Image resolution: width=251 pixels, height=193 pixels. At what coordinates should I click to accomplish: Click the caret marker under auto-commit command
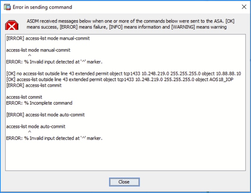(x=29, y=132)
